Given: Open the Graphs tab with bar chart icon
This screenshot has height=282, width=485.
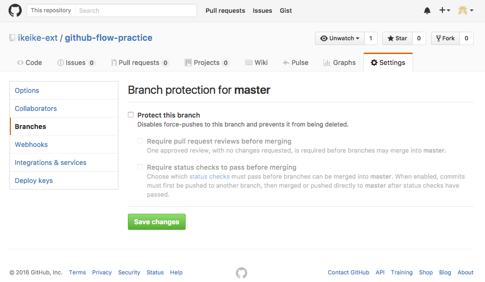Looking at the screenshot, I should point(339,63).
